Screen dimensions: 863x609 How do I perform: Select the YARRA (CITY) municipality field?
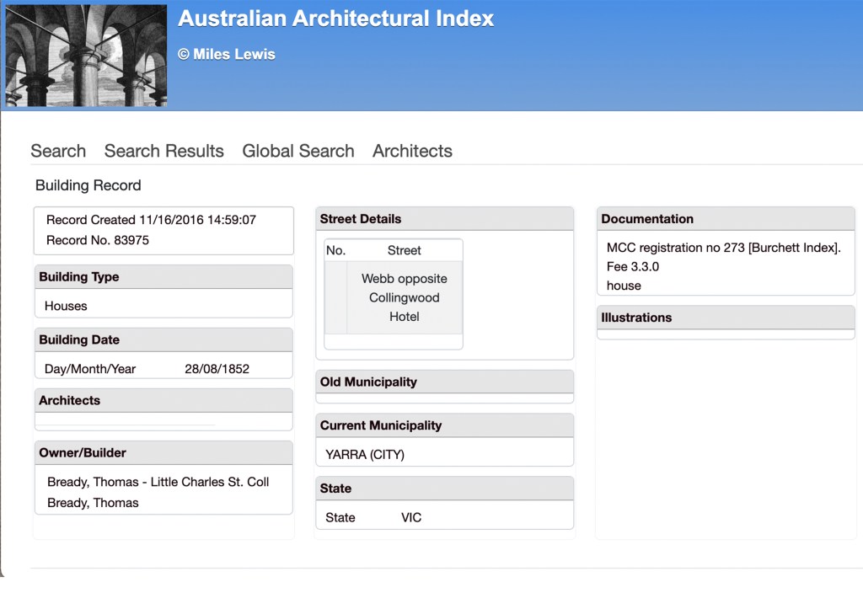click(365, 455)
